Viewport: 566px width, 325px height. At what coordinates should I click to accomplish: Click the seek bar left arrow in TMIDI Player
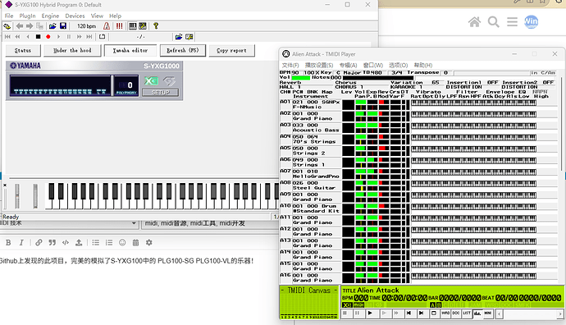pyautogui.click(x=500, y=314)
